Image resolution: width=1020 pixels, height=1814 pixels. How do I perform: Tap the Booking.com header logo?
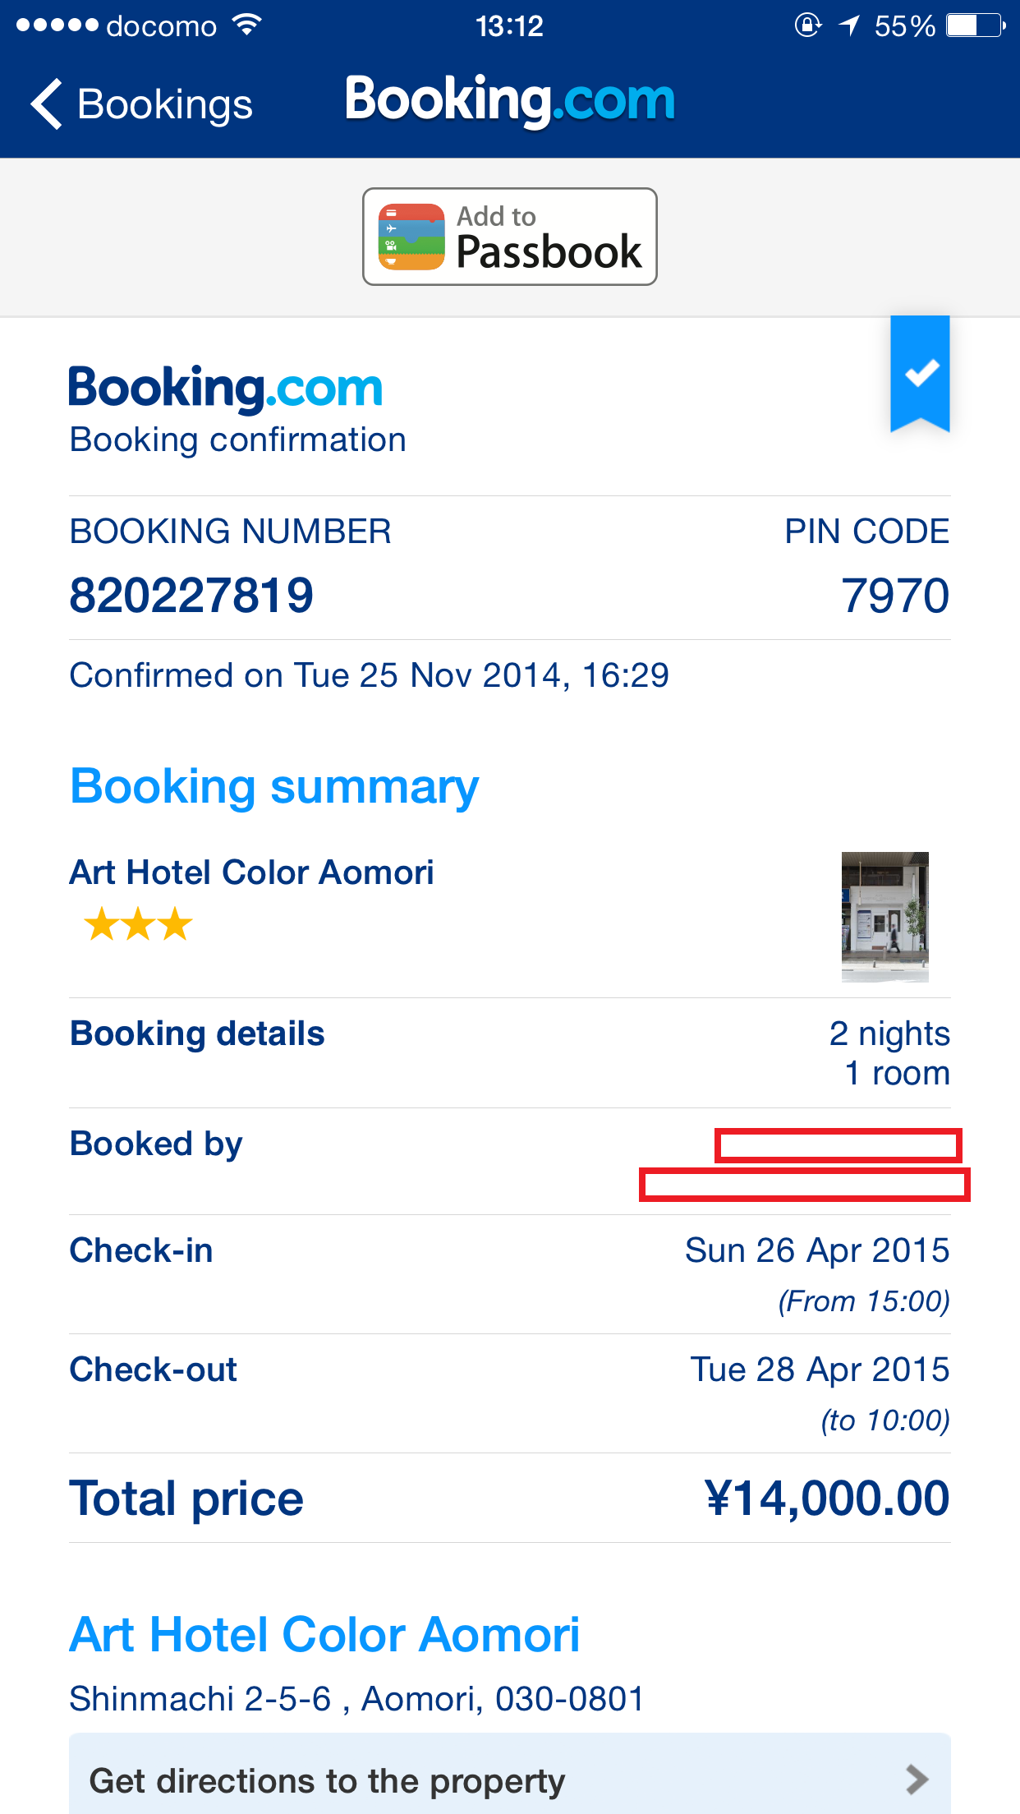[509, 100]
